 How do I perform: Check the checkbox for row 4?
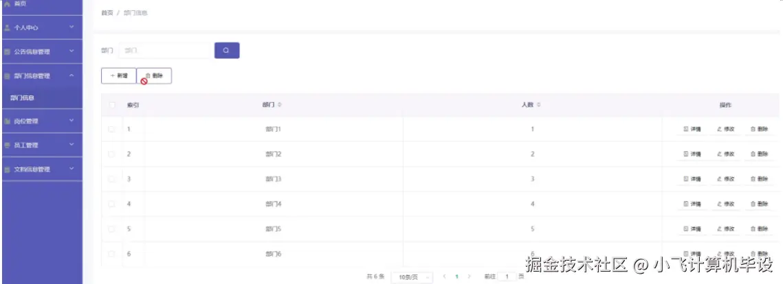(x=112, y=204)
